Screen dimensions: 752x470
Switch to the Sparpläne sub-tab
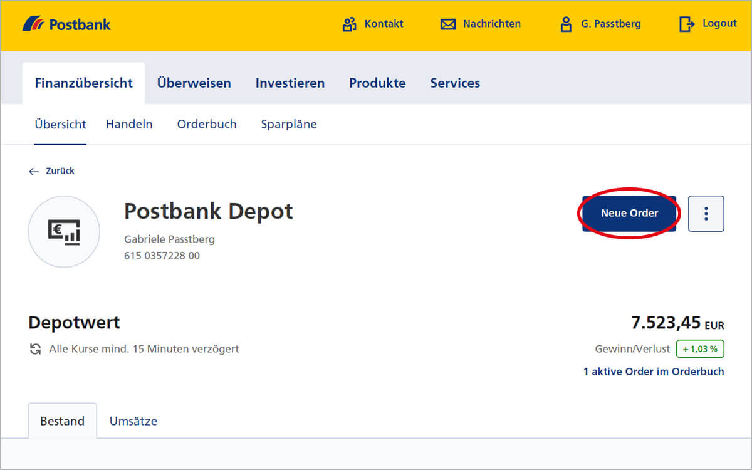click(289, 124)
